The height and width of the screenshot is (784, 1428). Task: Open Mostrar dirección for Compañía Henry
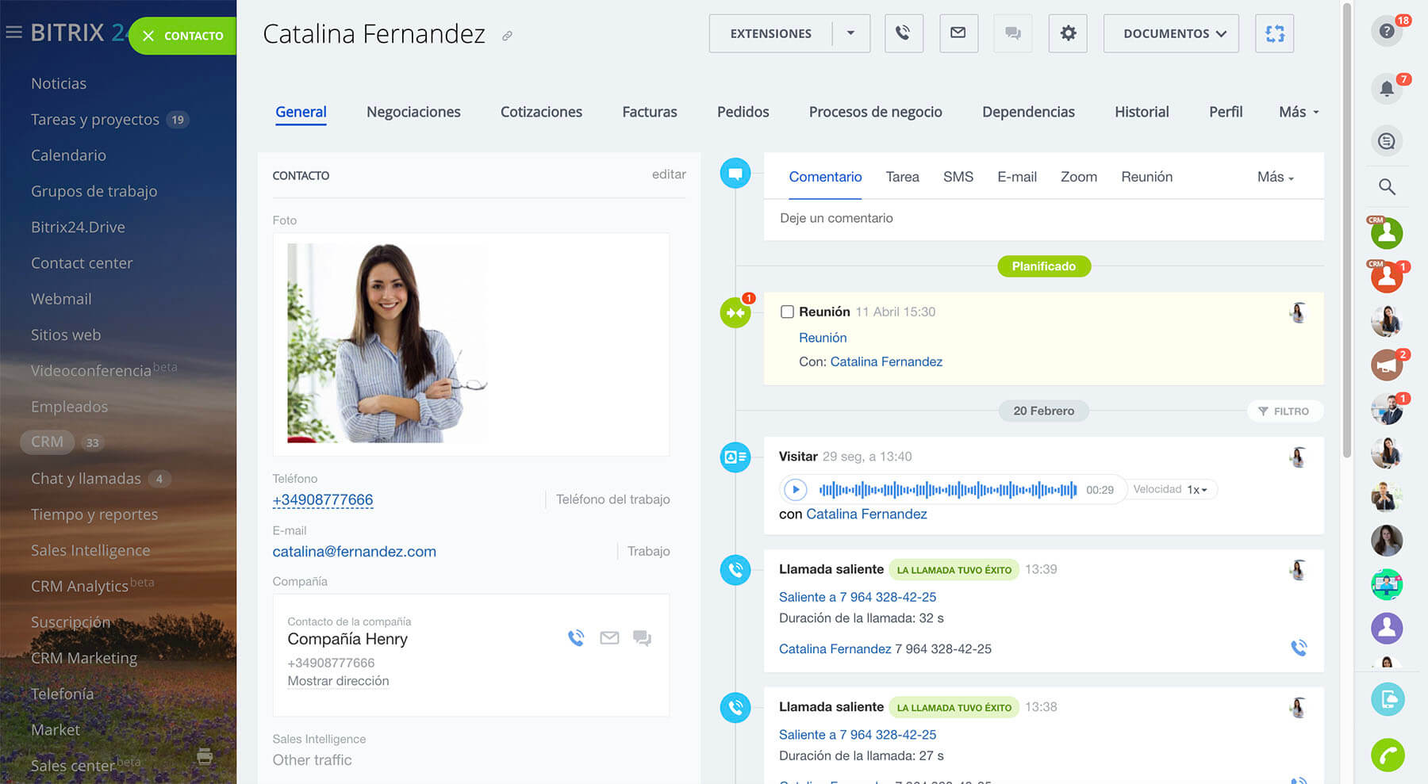[338, 681]
